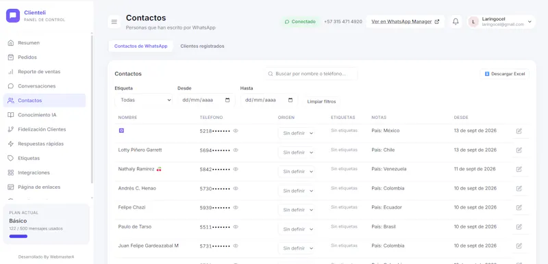548x264 pixels.
Task: Open Etiquetas in the sidebar
Action: [44, 158]
